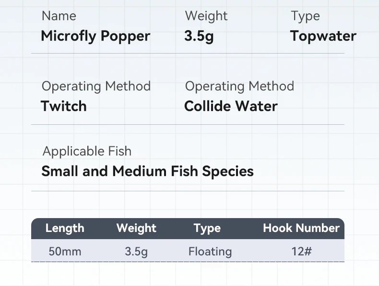Select the "Type" label above Topwater
Image resolution: width=379 pixels, height=286 pixels.
[305, 16]
